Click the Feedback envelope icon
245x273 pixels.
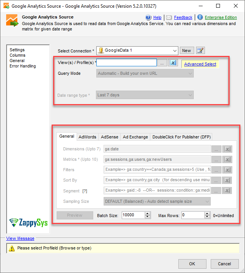[x=169, y=17]
